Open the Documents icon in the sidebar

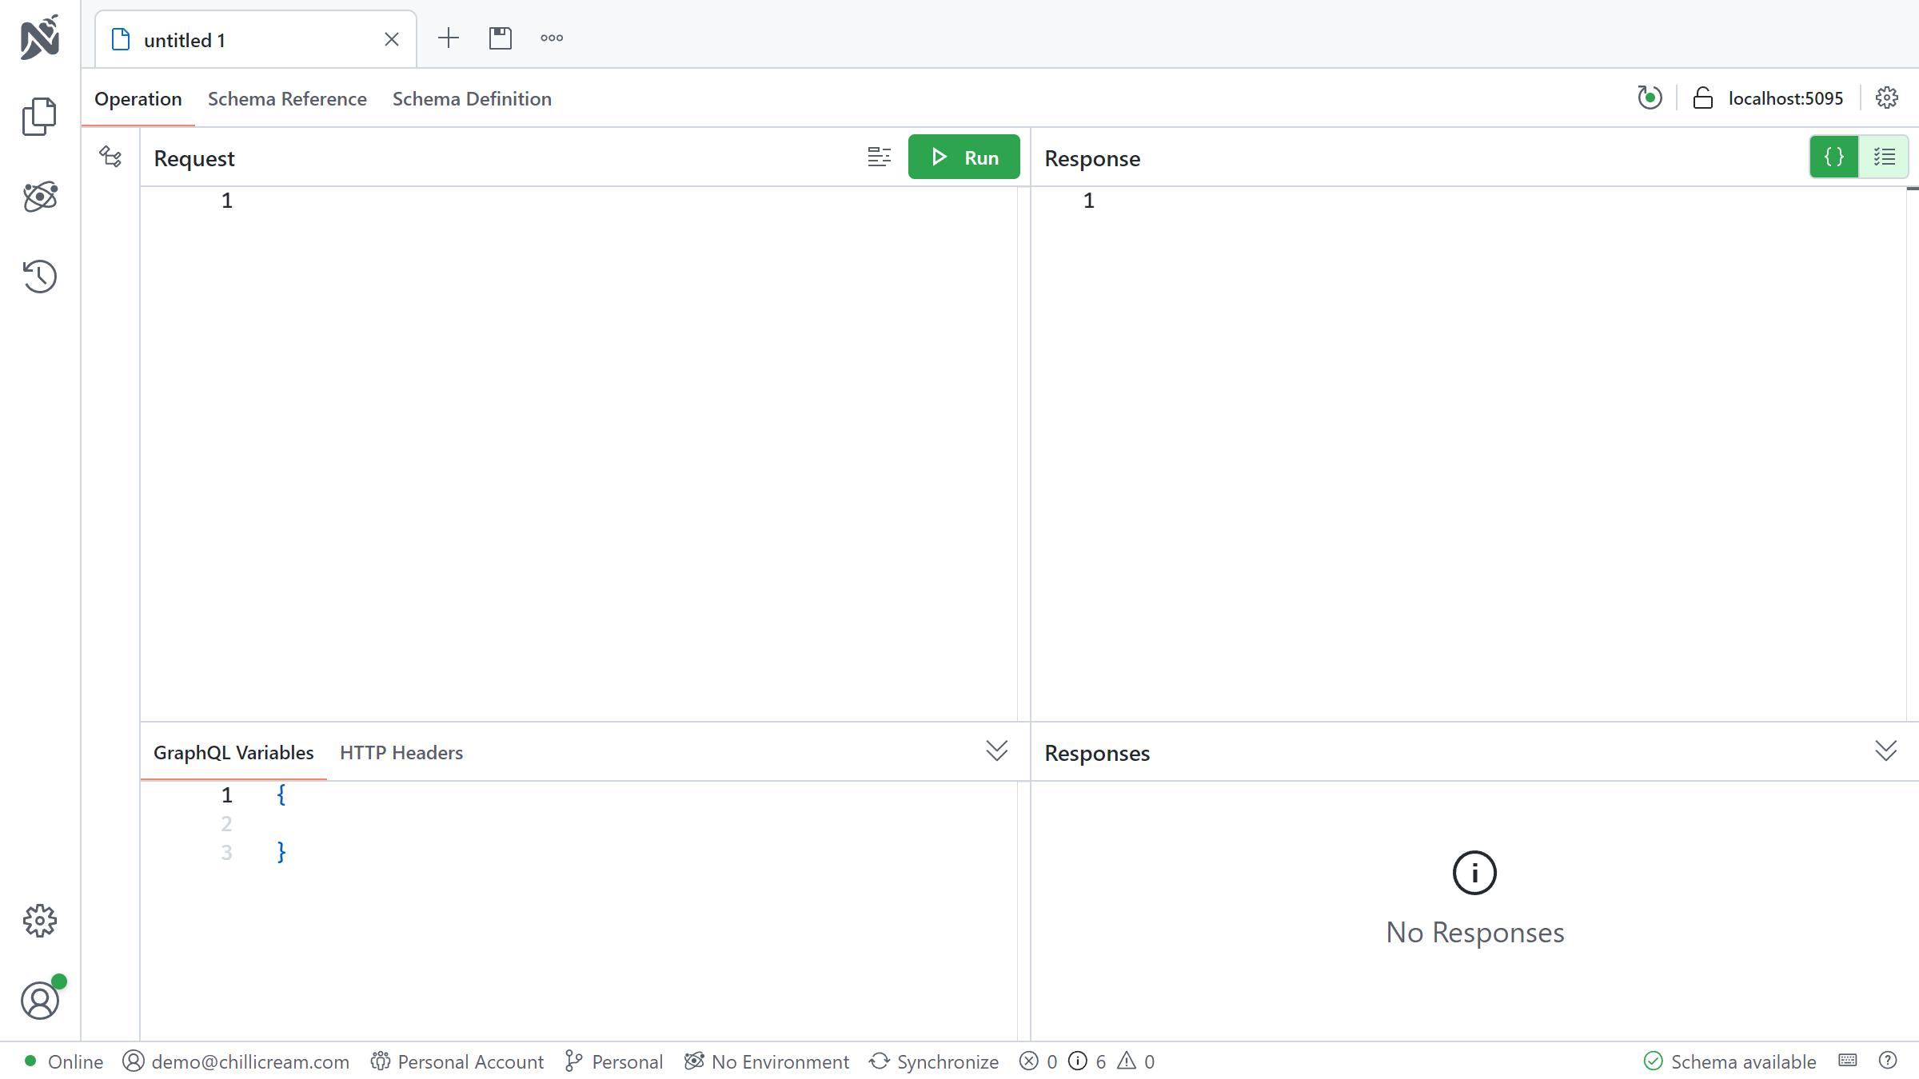tap(39, 117)
